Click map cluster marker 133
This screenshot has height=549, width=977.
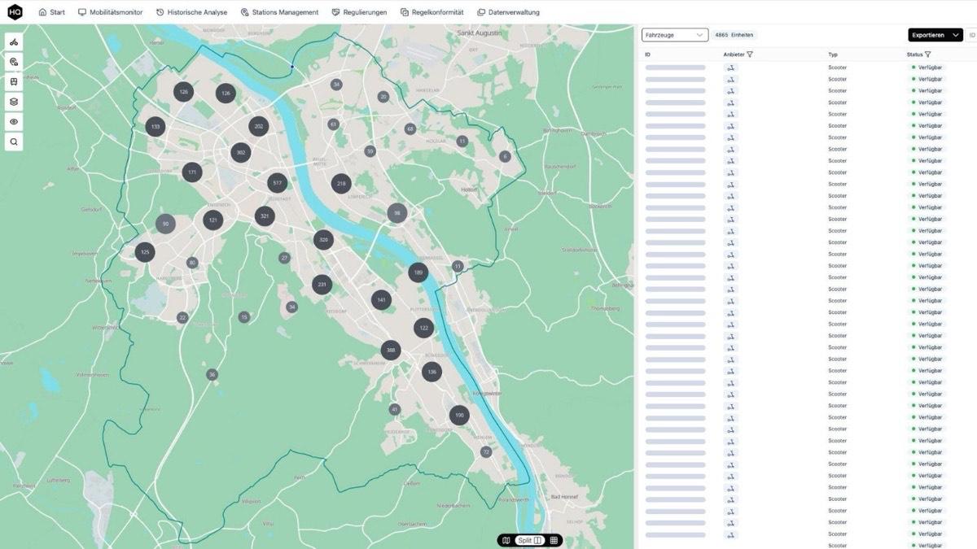pyautogui.click(x=156, y=126)
